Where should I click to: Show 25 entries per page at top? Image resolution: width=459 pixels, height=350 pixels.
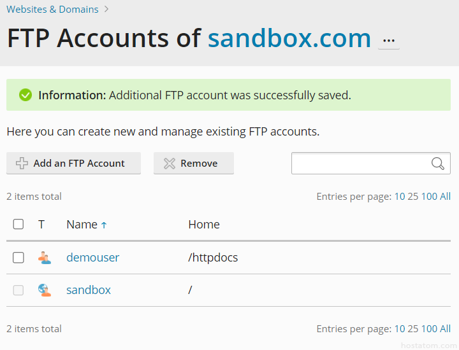click(x=412, y=197)
